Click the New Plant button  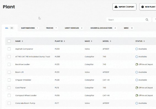click(x=148, y=7)
